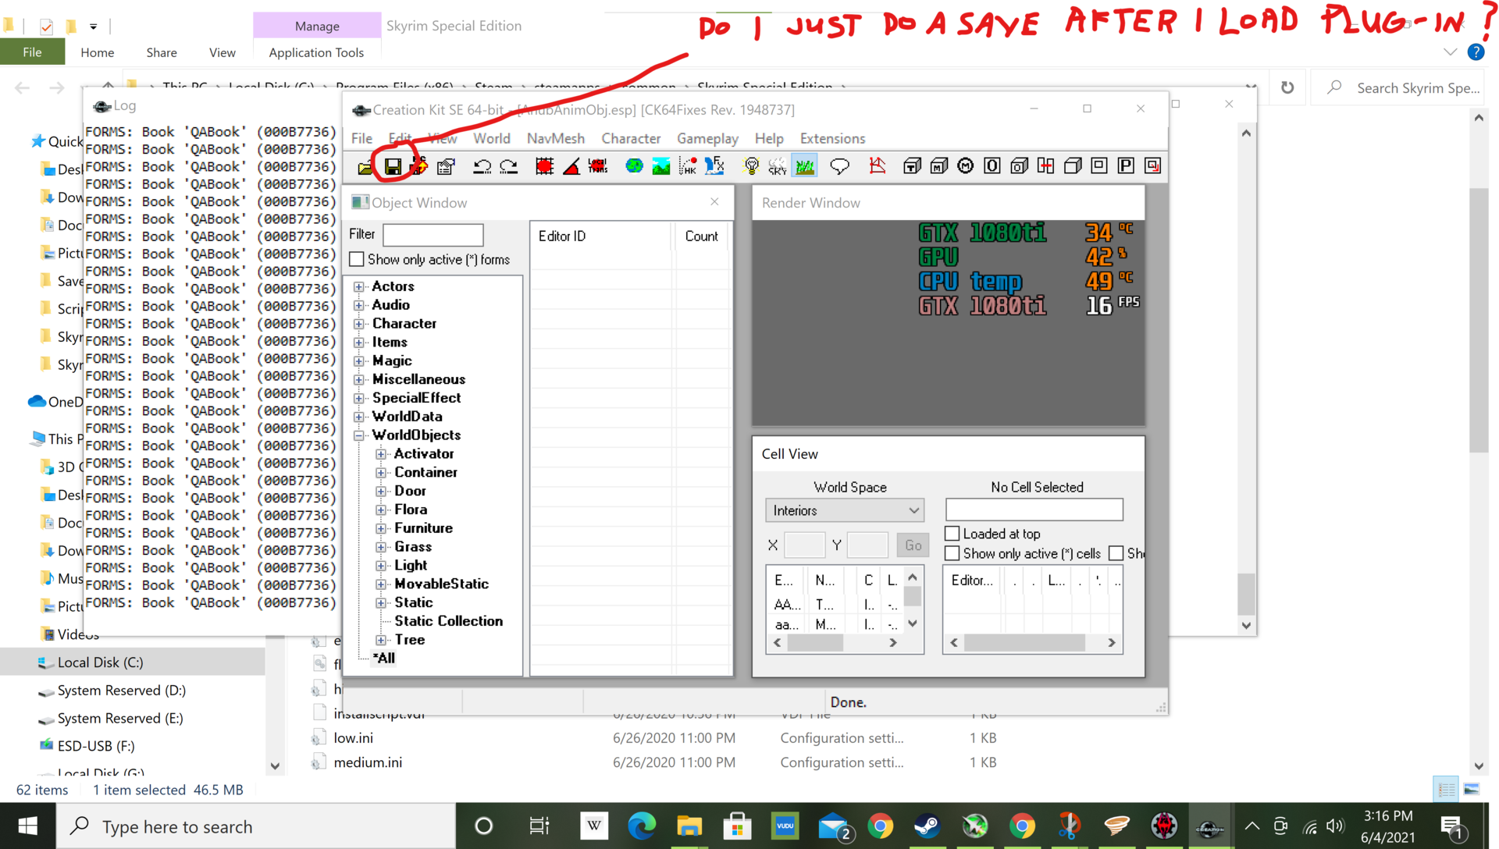Click the Go button in Cell View

[913, 545]
